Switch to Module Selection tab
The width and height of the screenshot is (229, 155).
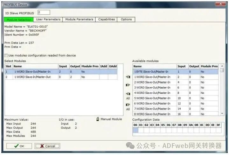point(19,20)
